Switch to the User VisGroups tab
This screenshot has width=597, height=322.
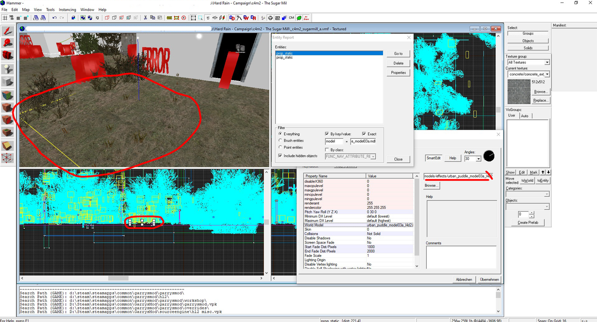click(512, 116)
